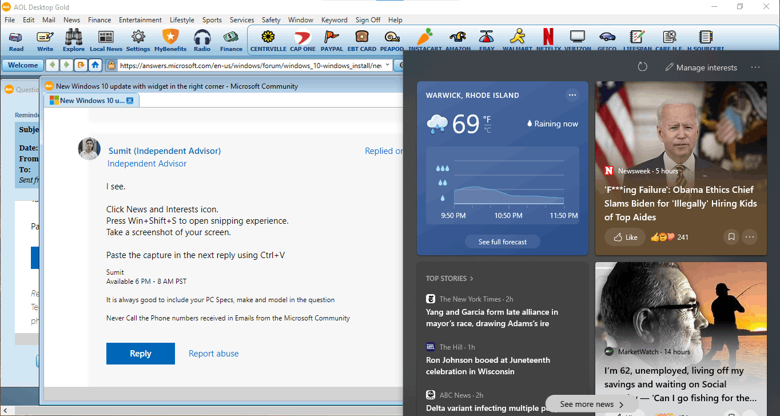Image resolution: width=780 pixels, height=416 pixels.
Task: Open the news widget more options ellipsis
Action: (755, 67)
